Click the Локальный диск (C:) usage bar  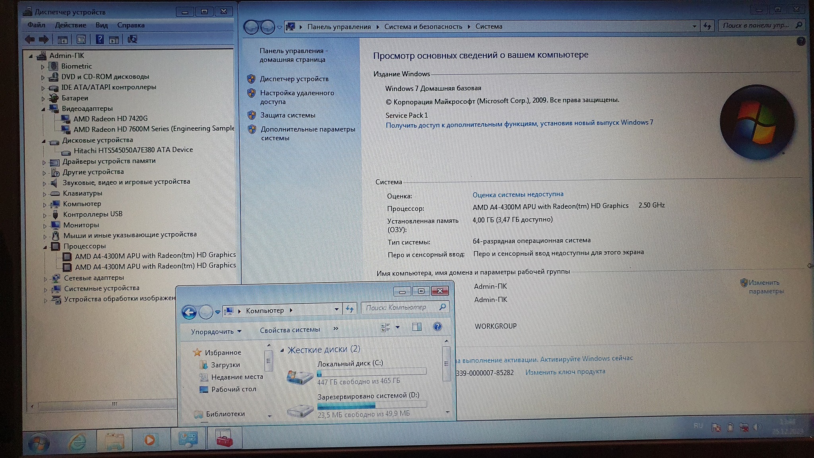pos(372,372)
